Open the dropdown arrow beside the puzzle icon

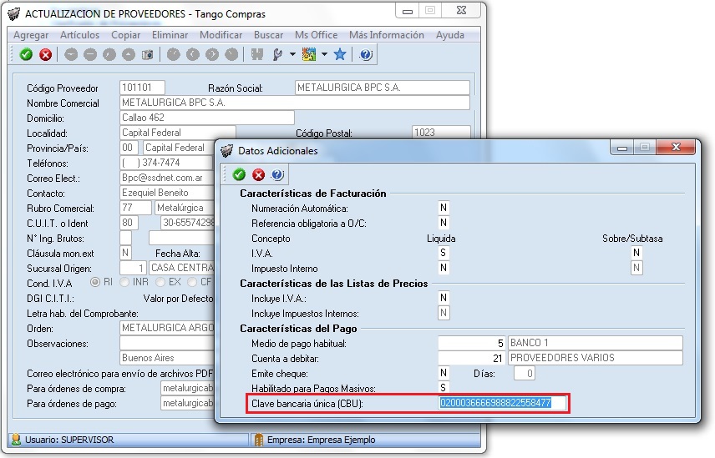click(324, 54)
